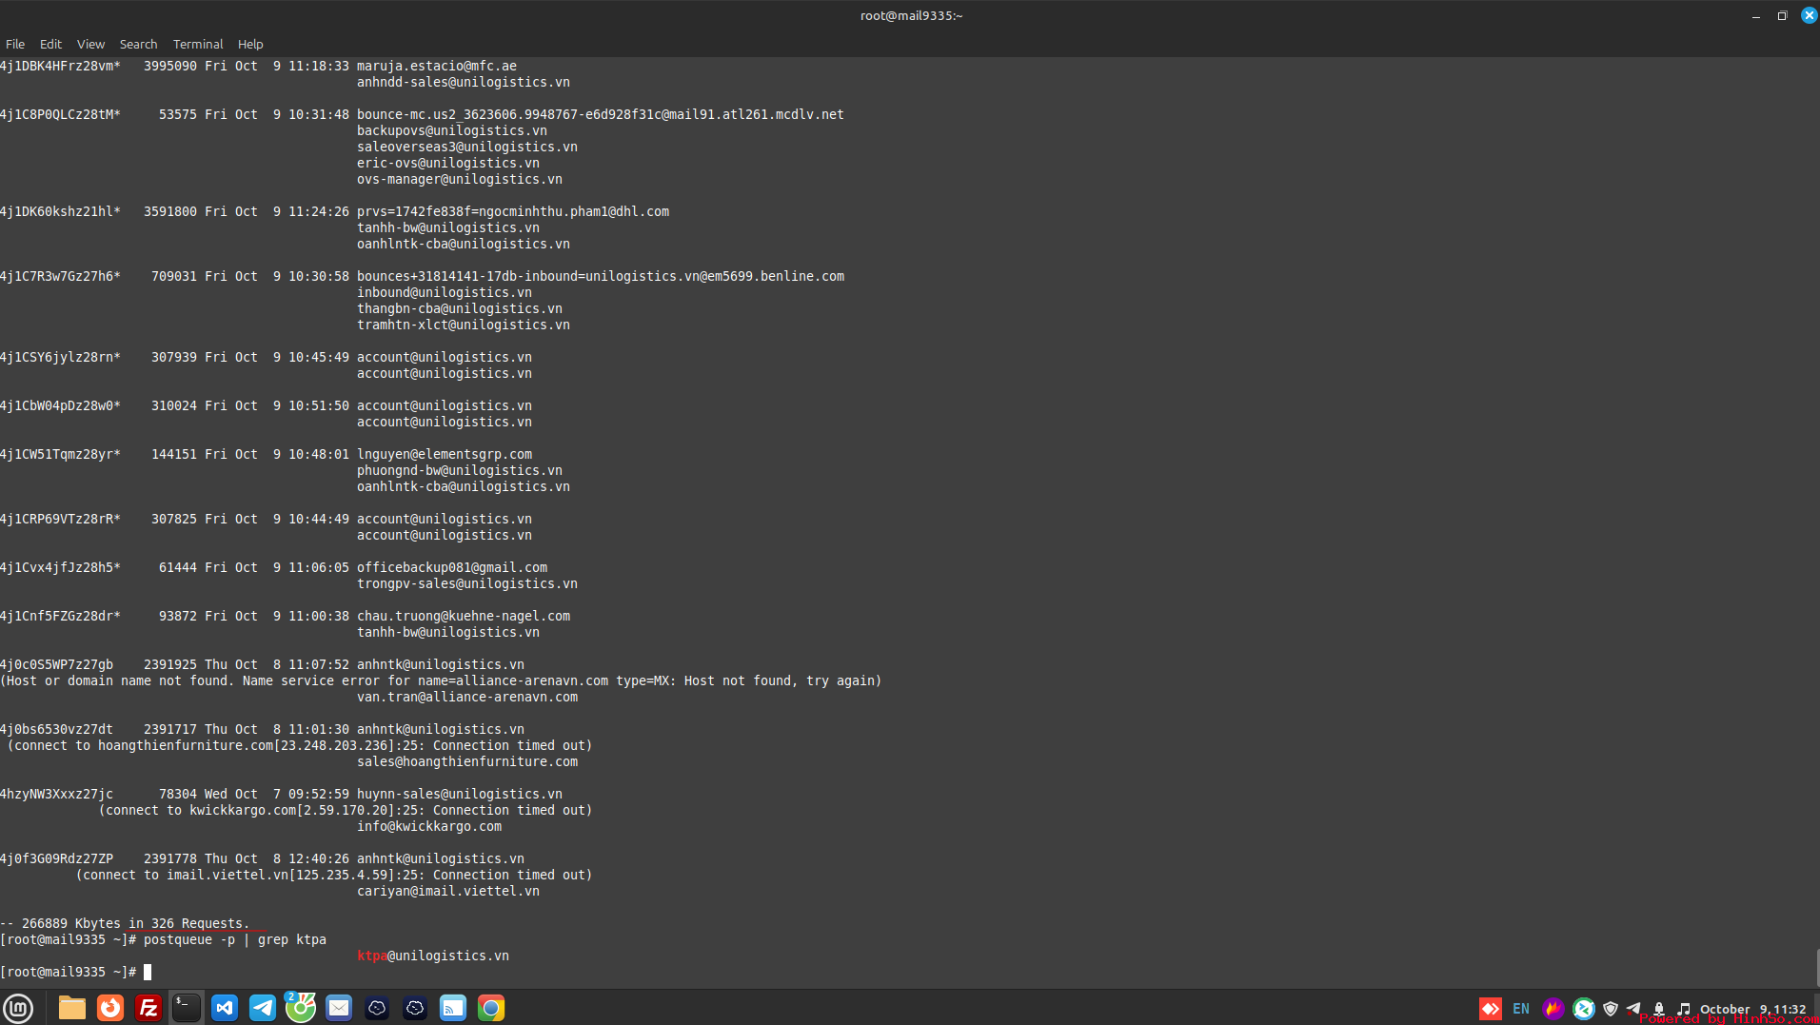Click the highlighted ktpa@unilogistics.vn result
The width and height of the screenshot is (1820, 1025).
[x=433, y=956]
